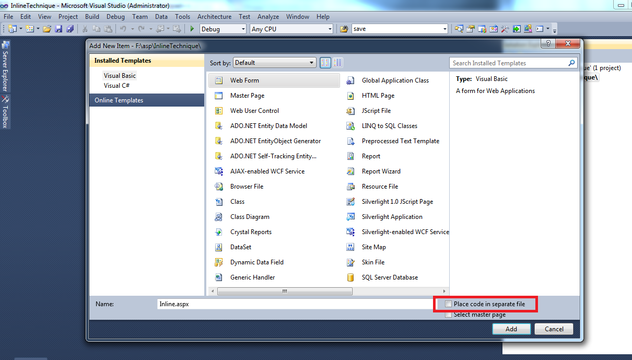The height and width of the screenshot is (360, 632).
Task: Open the Toolbox hammer and wrench icon
Action: coord(505,29)
